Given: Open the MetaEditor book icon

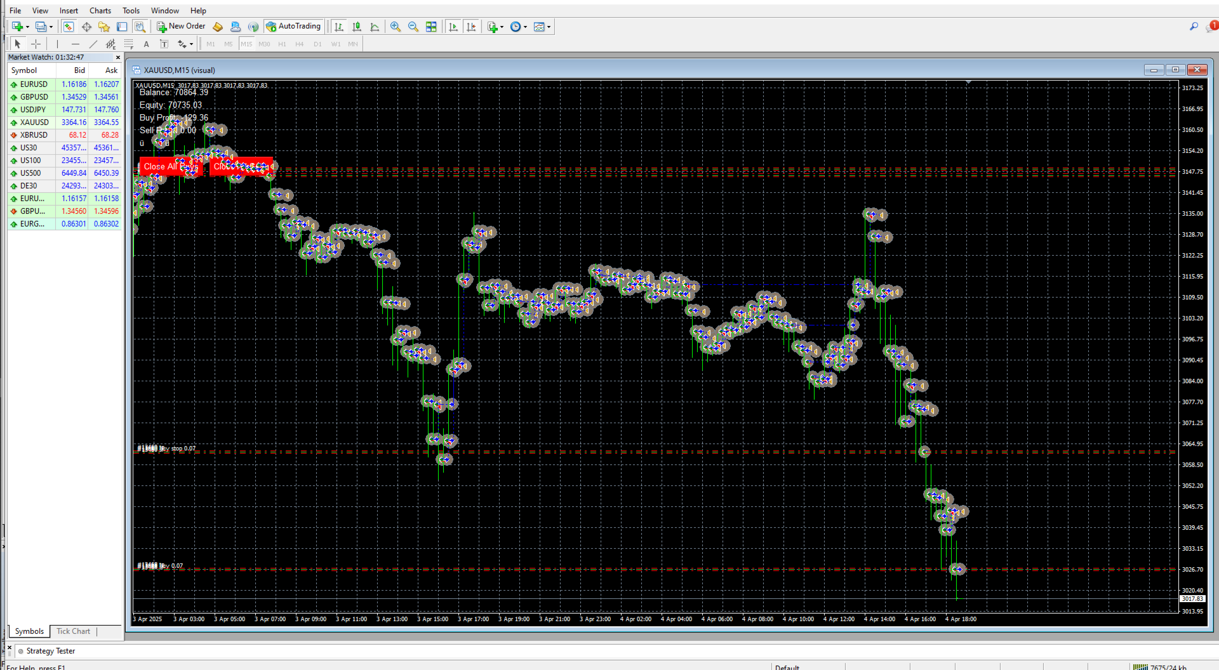Looking at the screenshot, I should (x=218, y=27).
